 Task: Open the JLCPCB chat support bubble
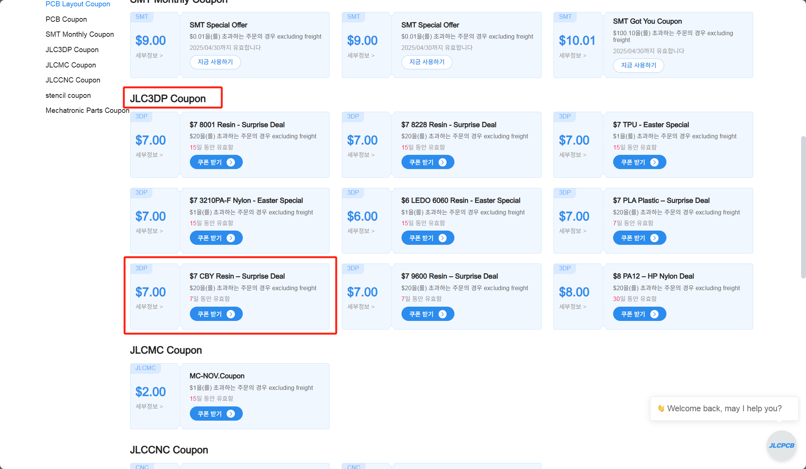pos(781,445)
